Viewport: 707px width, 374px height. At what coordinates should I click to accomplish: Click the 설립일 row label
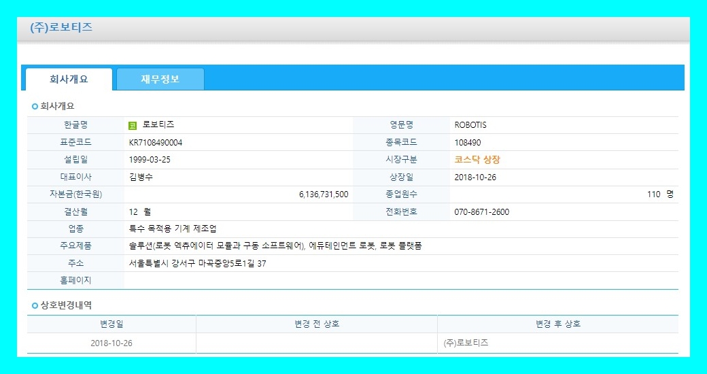(x=75, y=160)
